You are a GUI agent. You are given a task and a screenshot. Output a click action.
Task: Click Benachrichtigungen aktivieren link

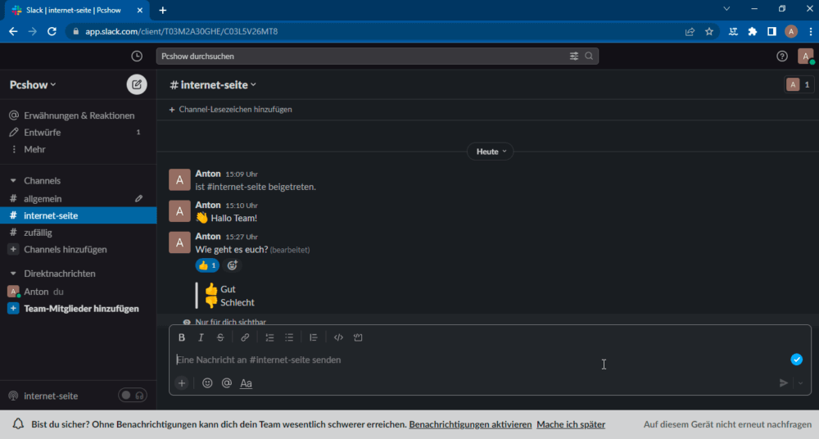[x=470, y=424]
